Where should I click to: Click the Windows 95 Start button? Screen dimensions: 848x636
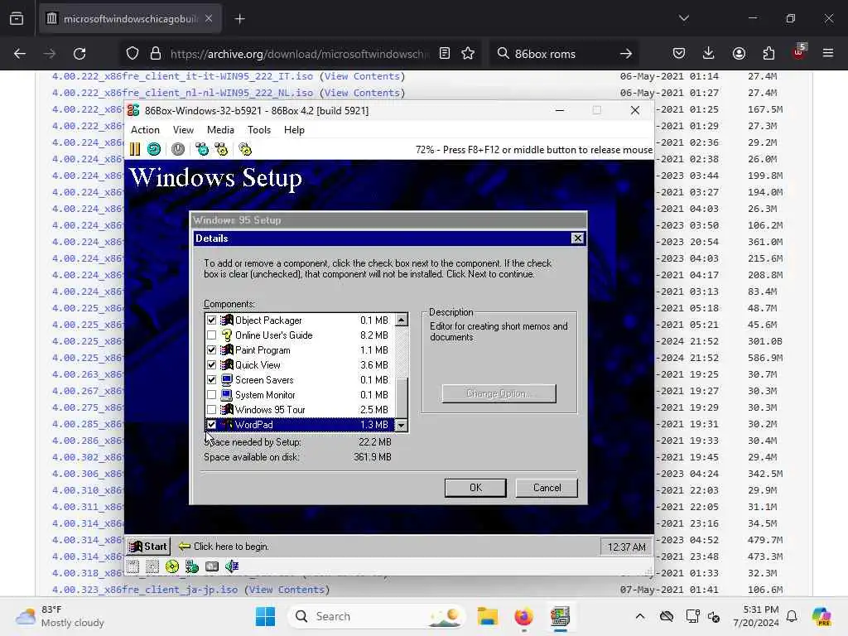click(148, 547)
